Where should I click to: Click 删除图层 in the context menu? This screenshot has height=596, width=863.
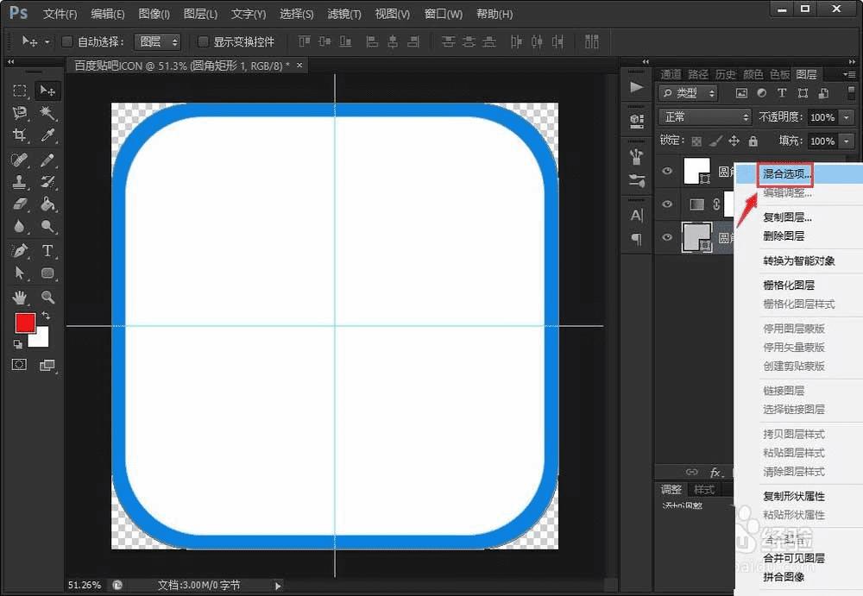point(784,236)
